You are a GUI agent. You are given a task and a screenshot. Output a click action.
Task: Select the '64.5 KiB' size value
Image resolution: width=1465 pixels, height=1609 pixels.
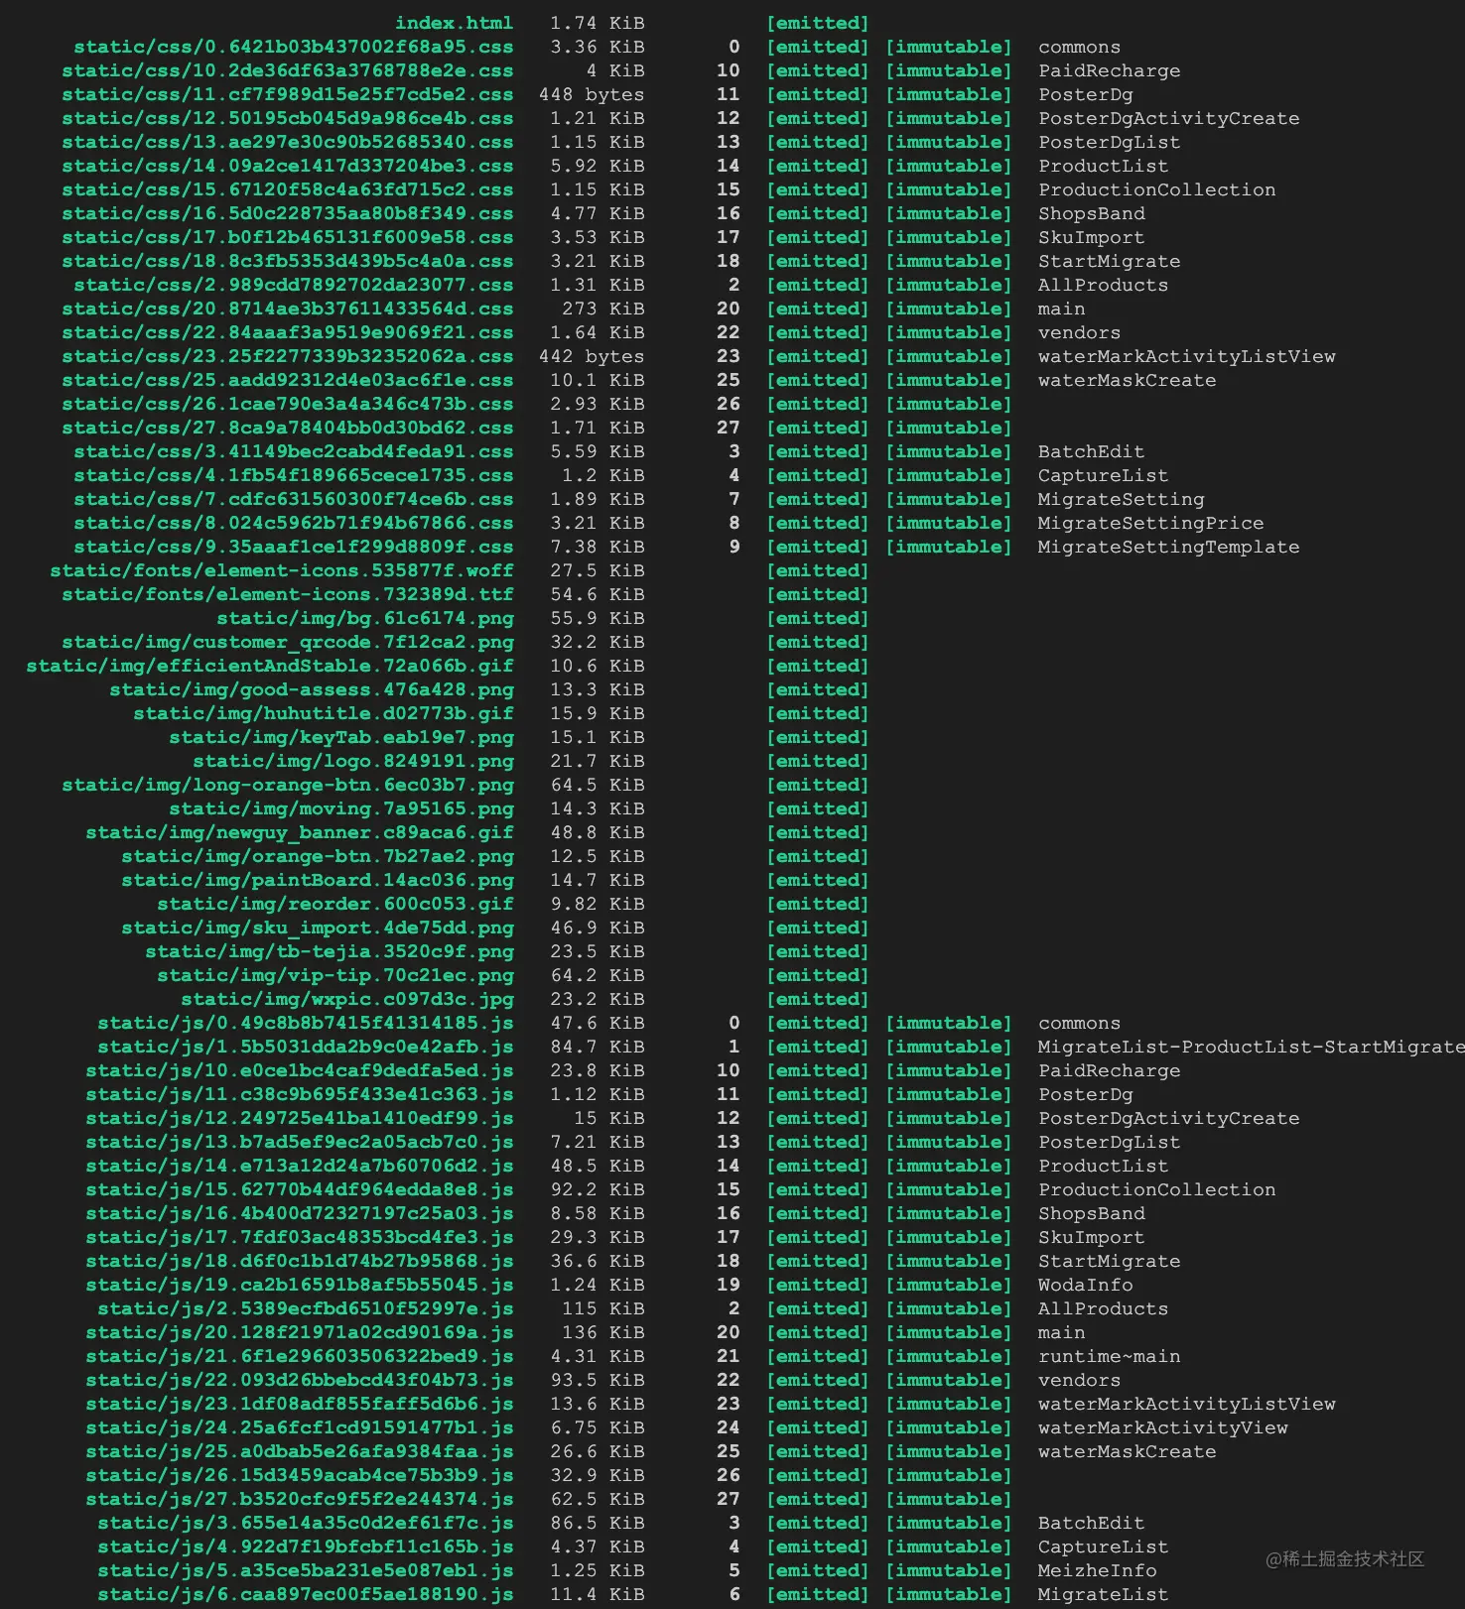click(598, 785)
